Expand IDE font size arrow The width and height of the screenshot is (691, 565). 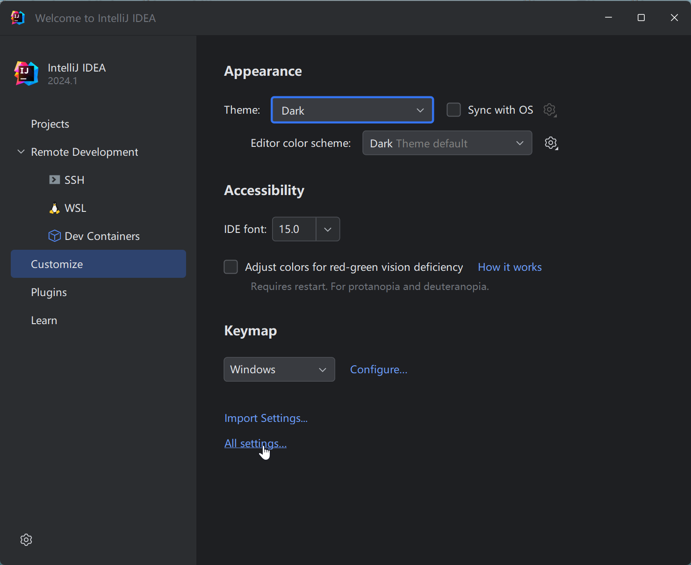[x=328, y=229]
